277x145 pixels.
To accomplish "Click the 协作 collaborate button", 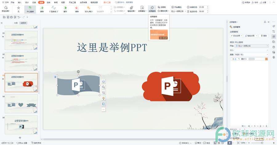I will coord(255,2).
